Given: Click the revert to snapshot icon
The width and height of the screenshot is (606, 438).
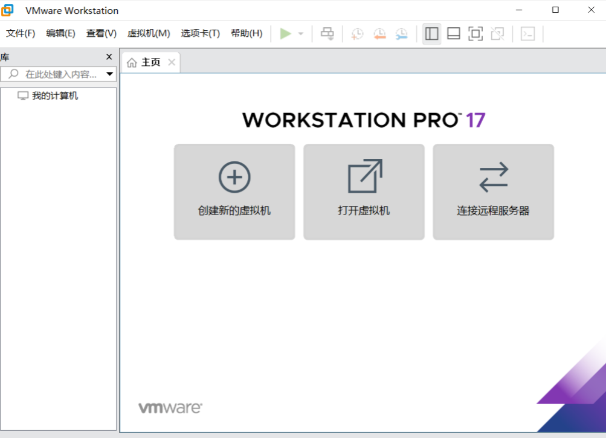Looking at the screenshot, I should point(379,34).
